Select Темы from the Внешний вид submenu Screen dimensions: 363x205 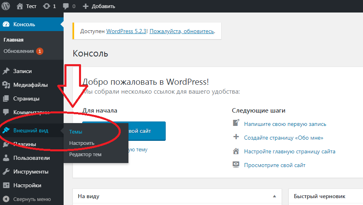pyautogui.click(x=75, y=132)
